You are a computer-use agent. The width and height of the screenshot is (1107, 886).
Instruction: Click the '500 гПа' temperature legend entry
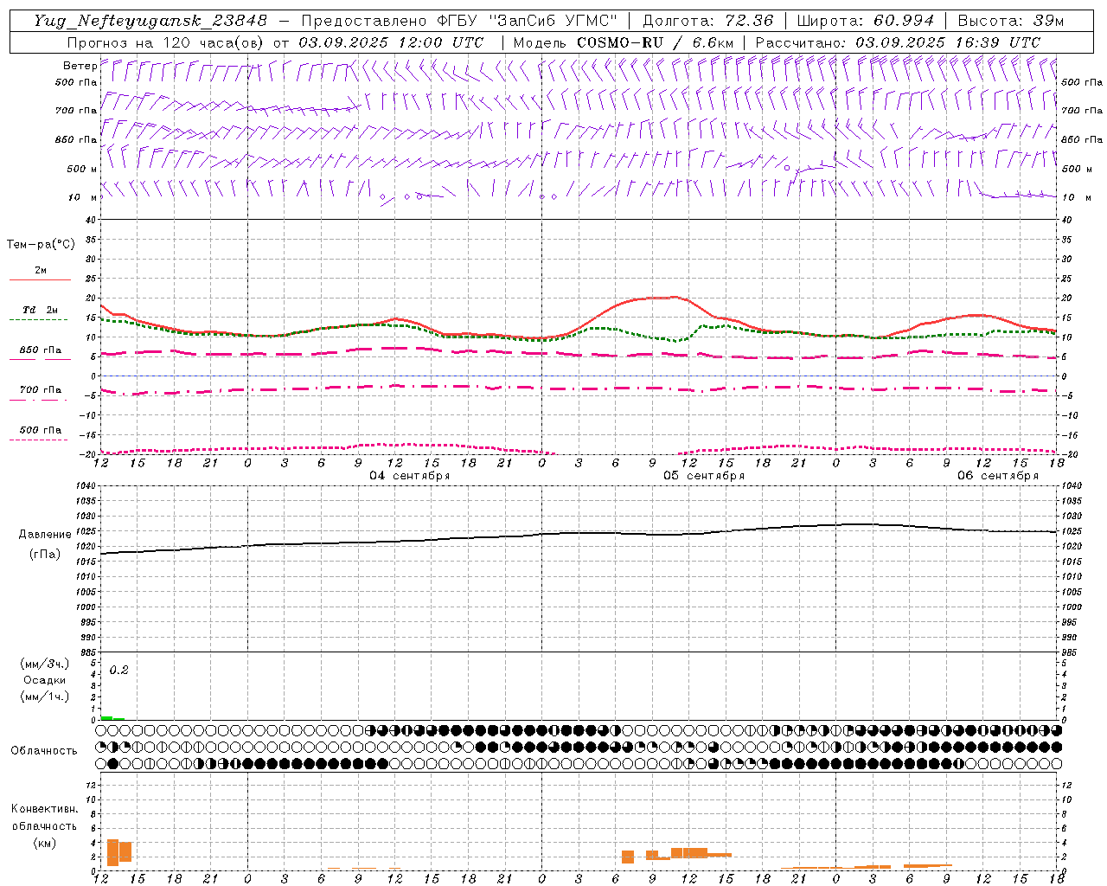tap(40, 430)
